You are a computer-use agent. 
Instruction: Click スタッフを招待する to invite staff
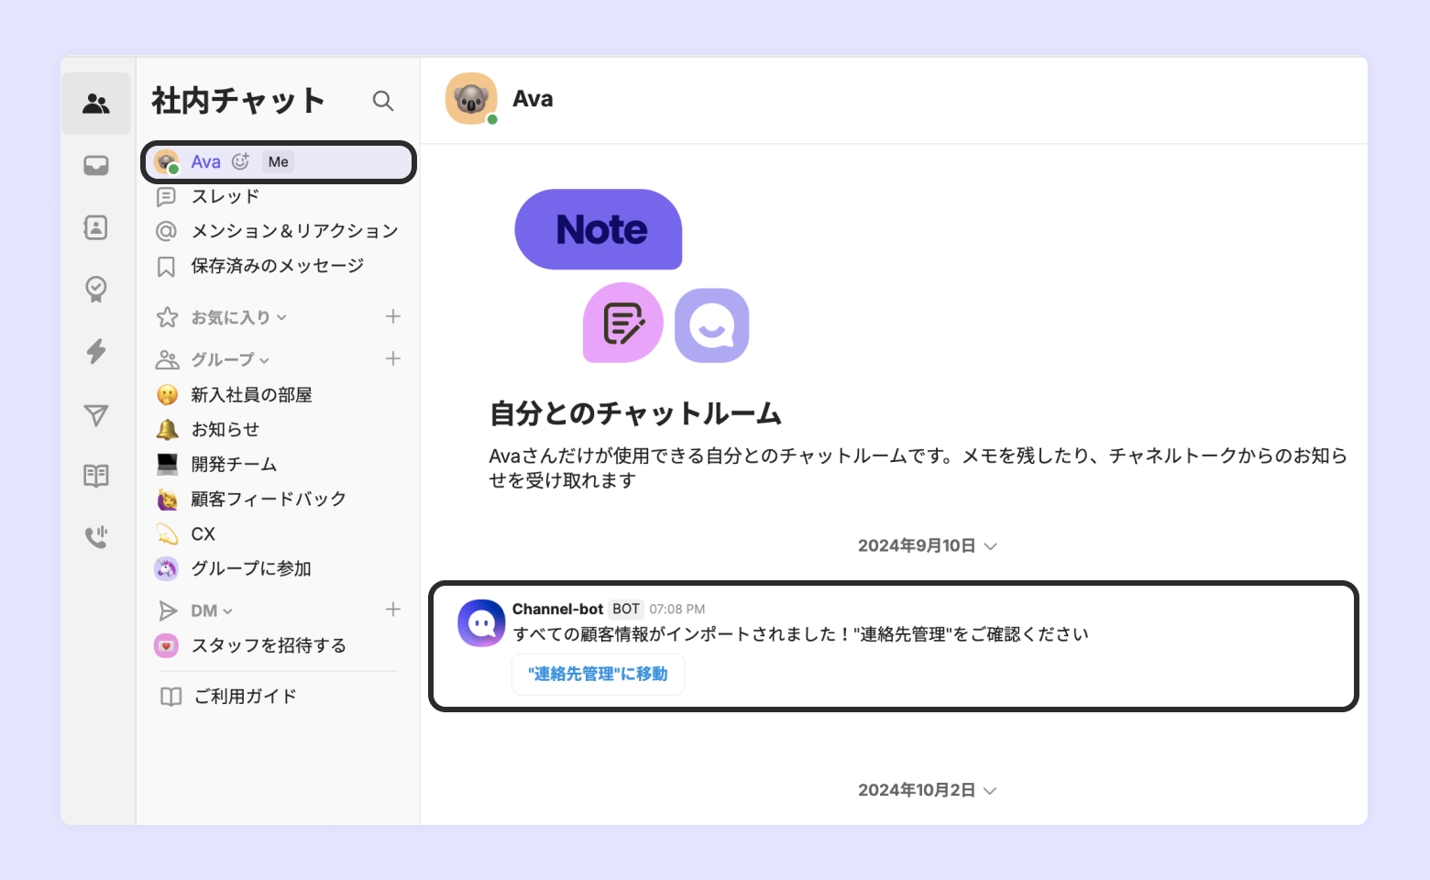[268, 646]
